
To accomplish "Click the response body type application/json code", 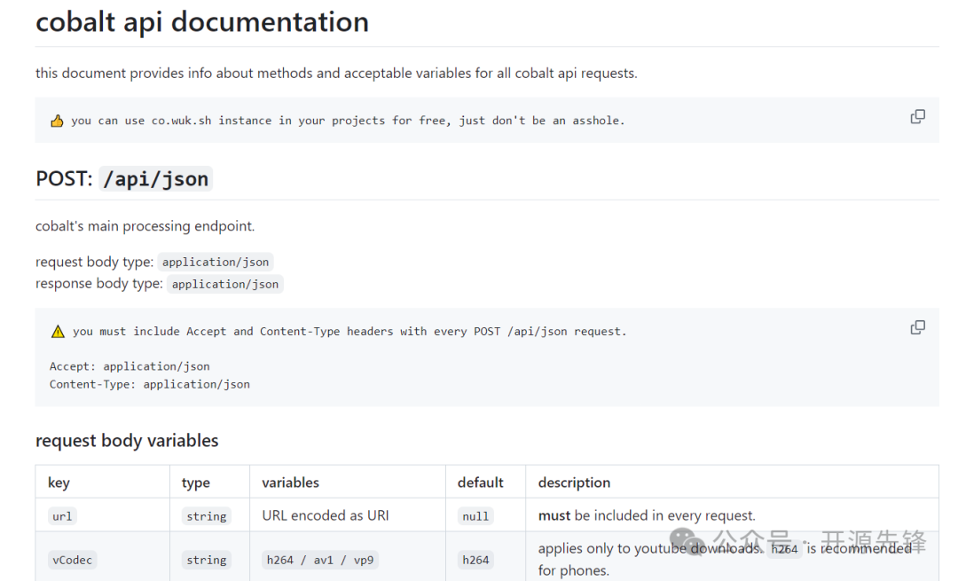I will [x=225, y=284].
